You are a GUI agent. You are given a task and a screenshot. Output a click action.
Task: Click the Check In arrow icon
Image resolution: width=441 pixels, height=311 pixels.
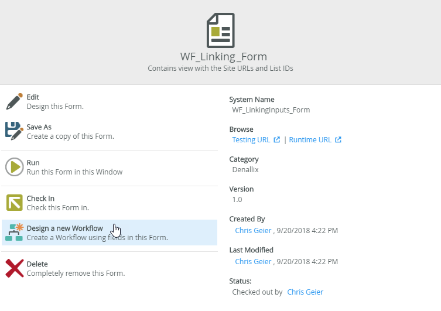(14, 203)
